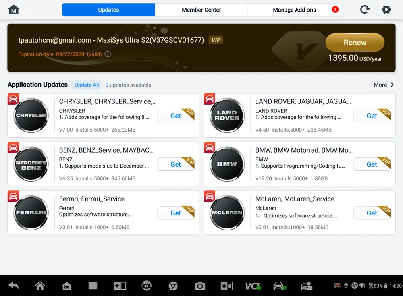Tap the Android Home icon
The image size is (403, 296).
pyautogui.click(x=40, y=286)
